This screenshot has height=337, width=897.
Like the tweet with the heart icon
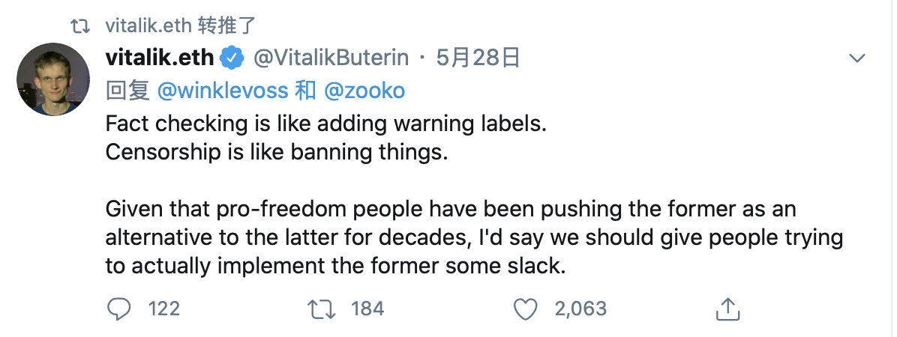coord(527,308)
